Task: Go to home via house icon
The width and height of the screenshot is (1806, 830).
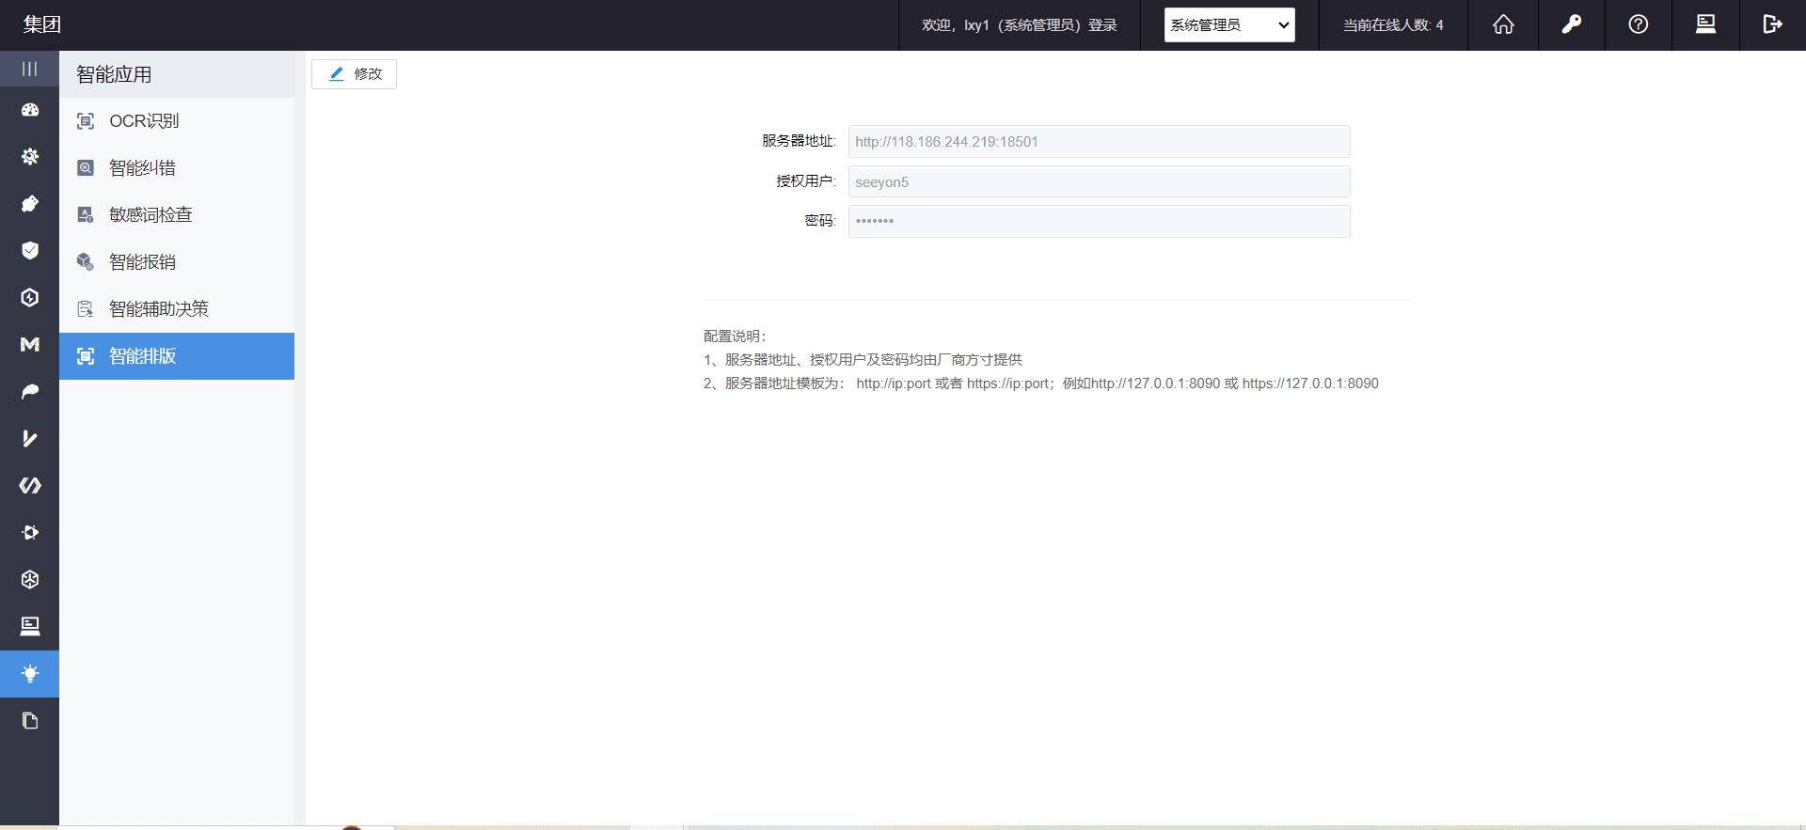Action: (1503, 24)
